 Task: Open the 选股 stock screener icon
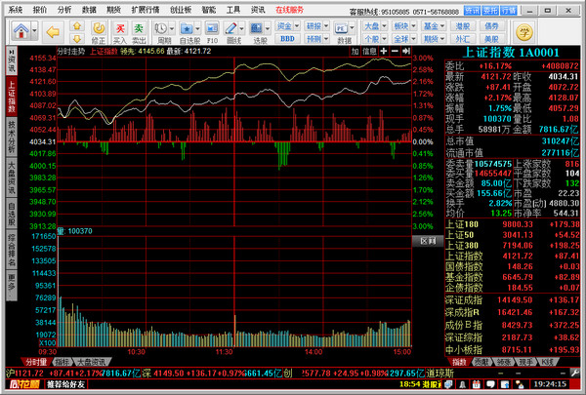[x=256, y=28]
